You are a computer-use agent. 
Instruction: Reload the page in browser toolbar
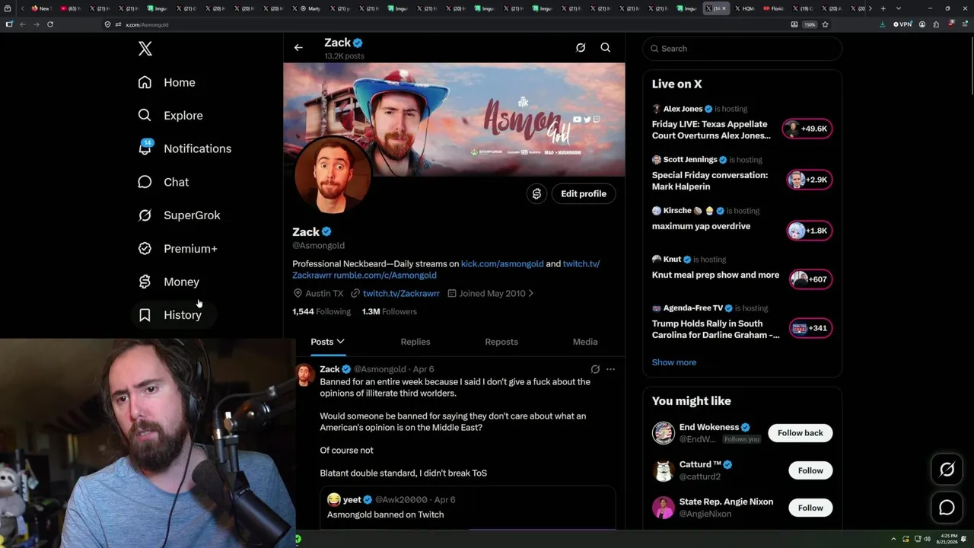click(50, 24)
